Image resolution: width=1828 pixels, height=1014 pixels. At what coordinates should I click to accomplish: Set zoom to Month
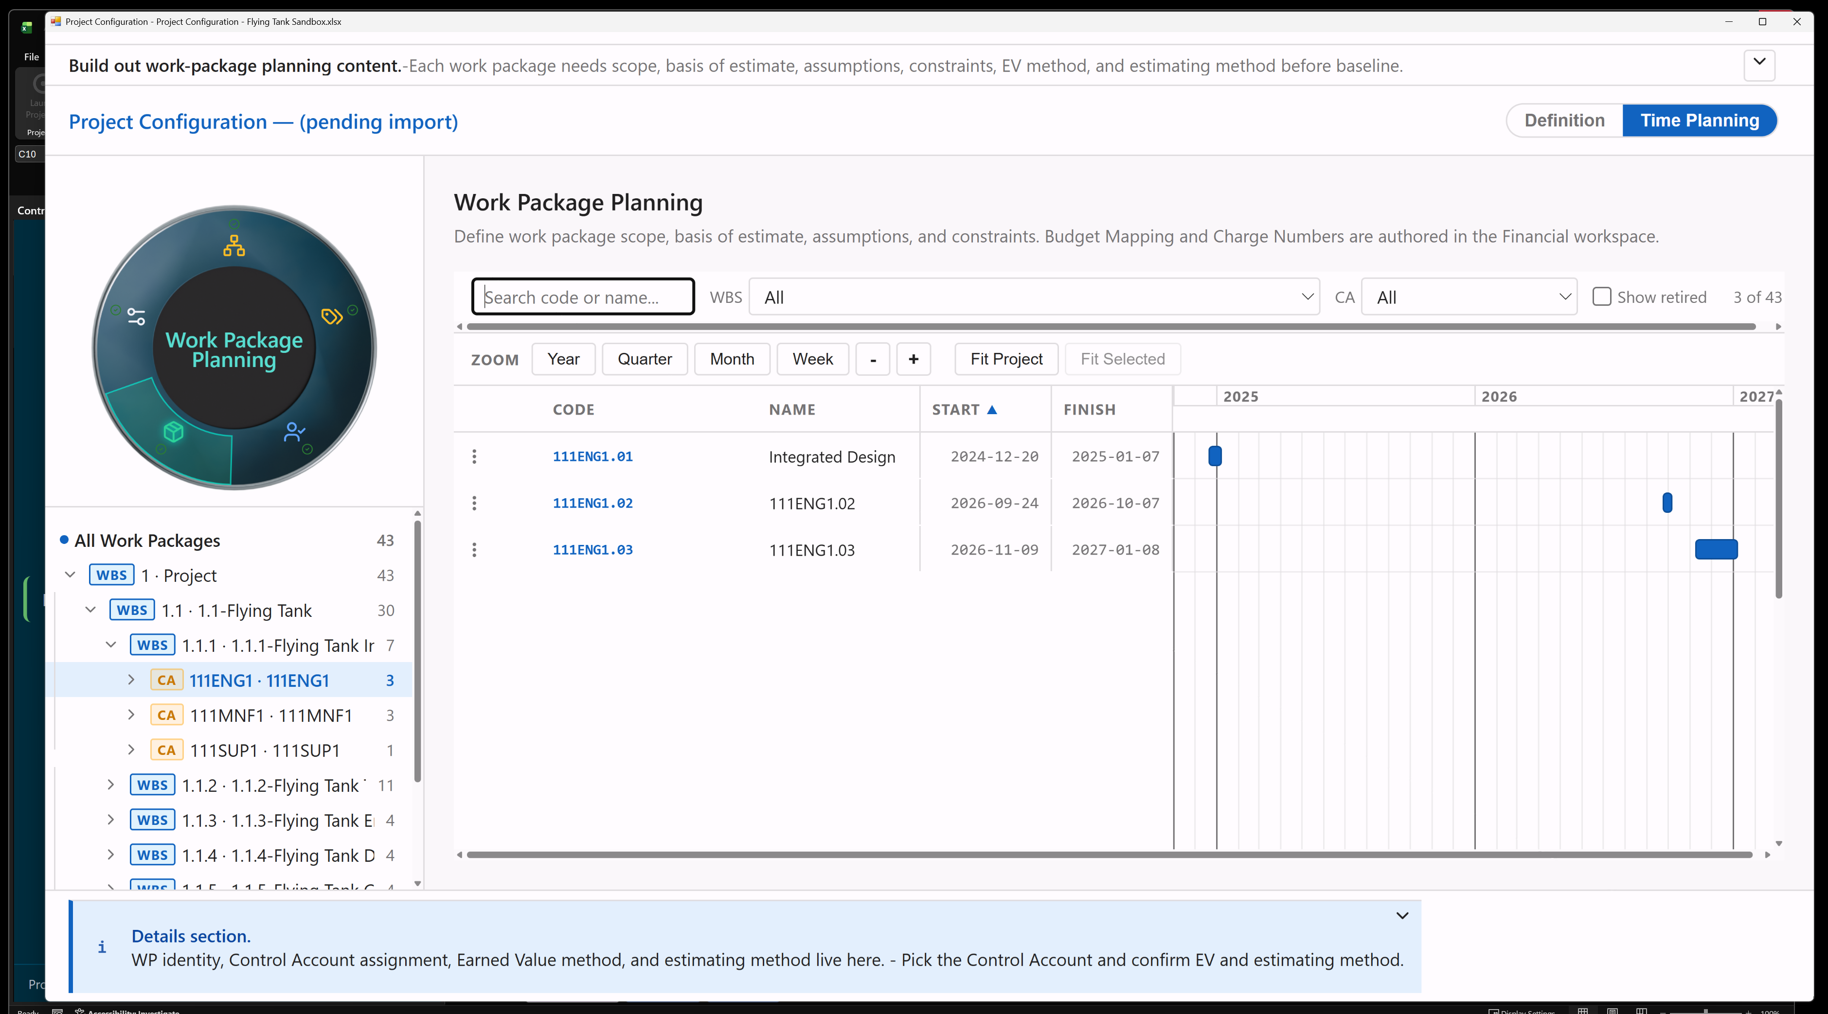pyautogui.click(x=732, y=359)
